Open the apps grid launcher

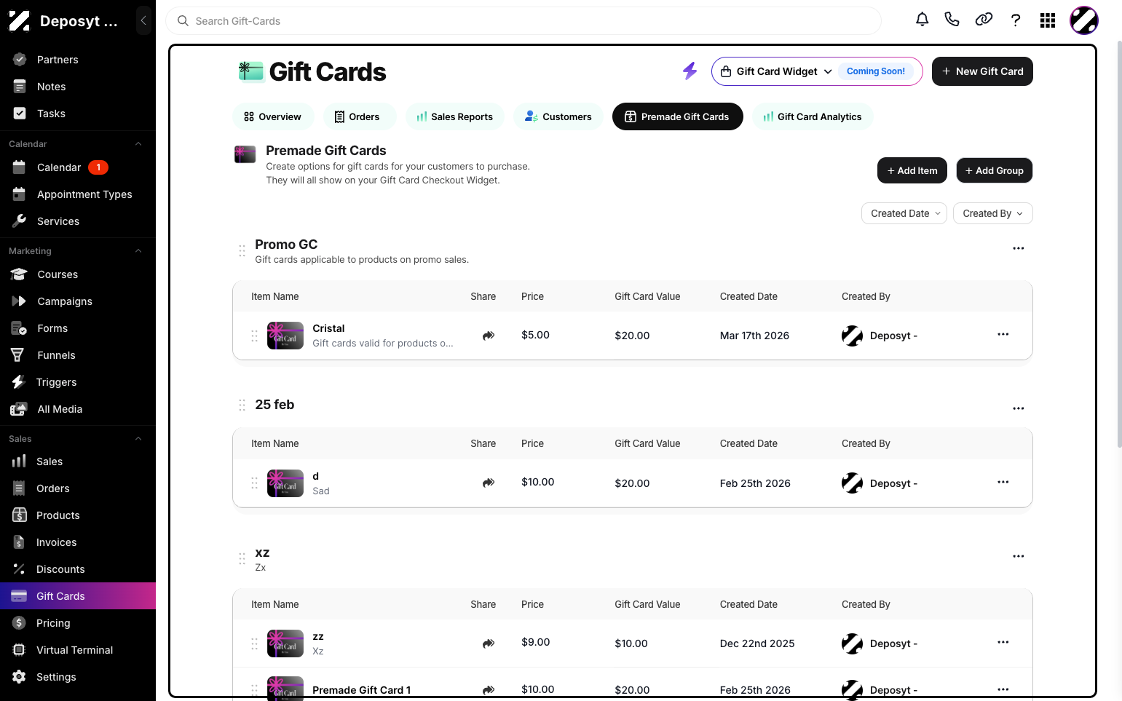[x=1048, y=20]
